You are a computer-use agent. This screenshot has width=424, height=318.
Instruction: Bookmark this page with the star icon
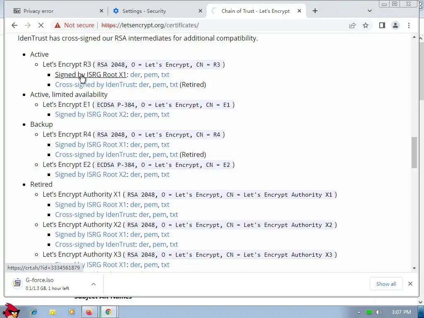[366, 25]
